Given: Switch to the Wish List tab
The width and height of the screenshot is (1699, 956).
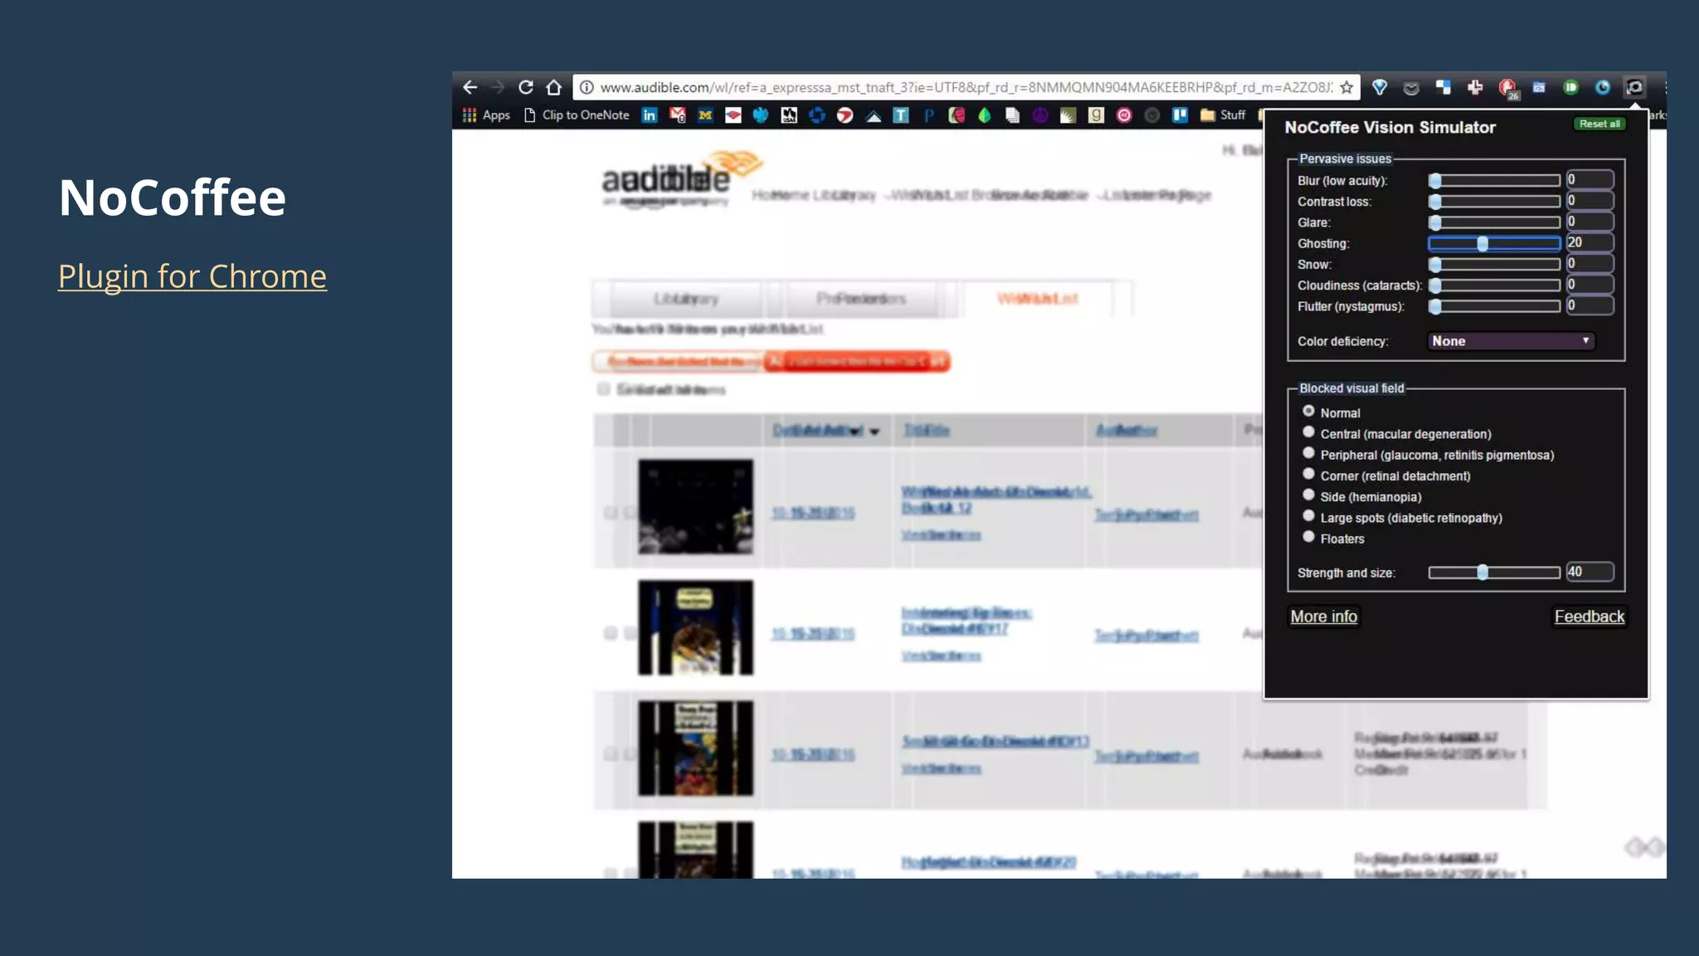Looking at the screenshot, I should pyautogui.click(x=1037, y=299).
